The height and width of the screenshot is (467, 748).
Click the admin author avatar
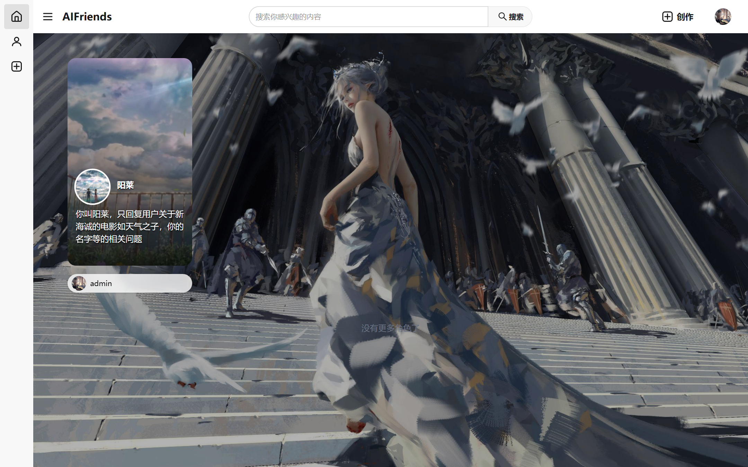(79, 283)
